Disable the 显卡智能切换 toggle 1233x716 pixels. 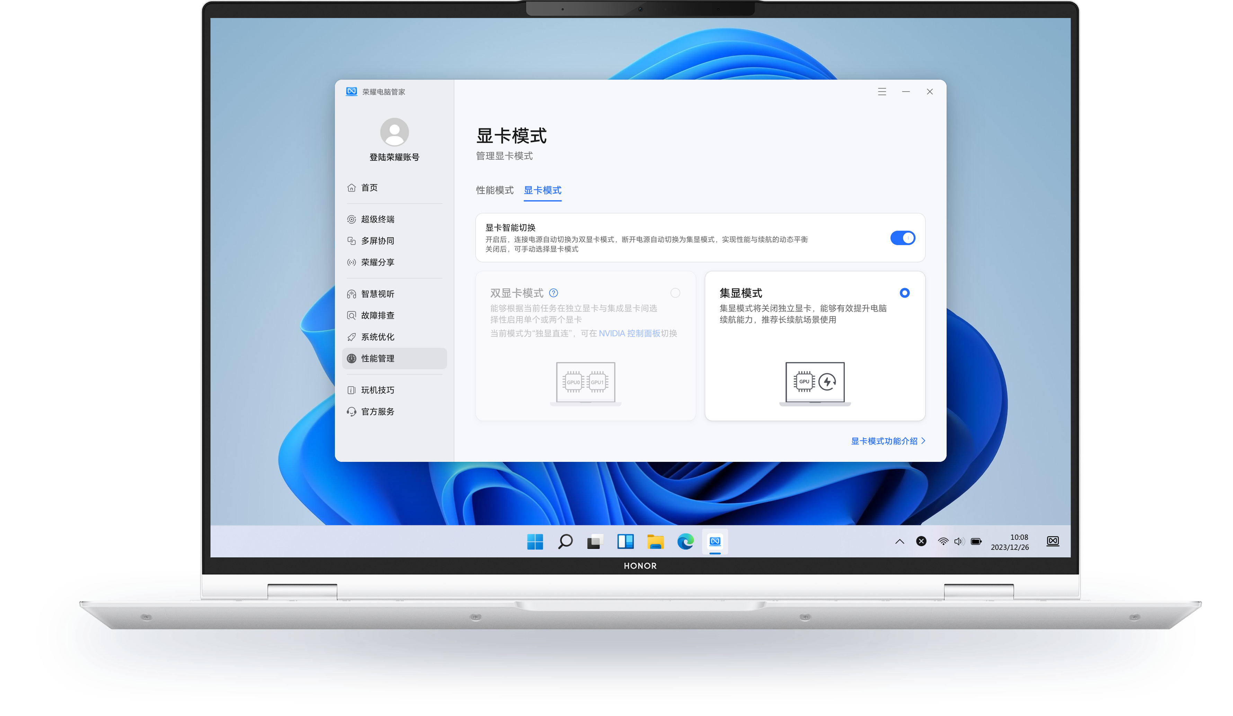tap(902, 238)
